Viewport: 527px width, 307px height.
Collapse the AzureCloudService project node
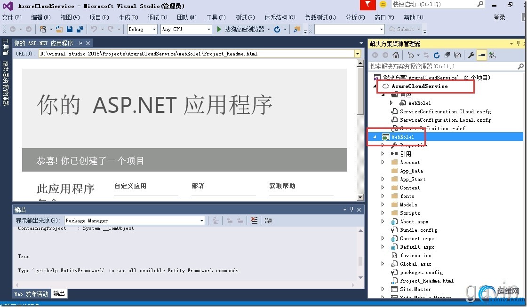(375, 86)
